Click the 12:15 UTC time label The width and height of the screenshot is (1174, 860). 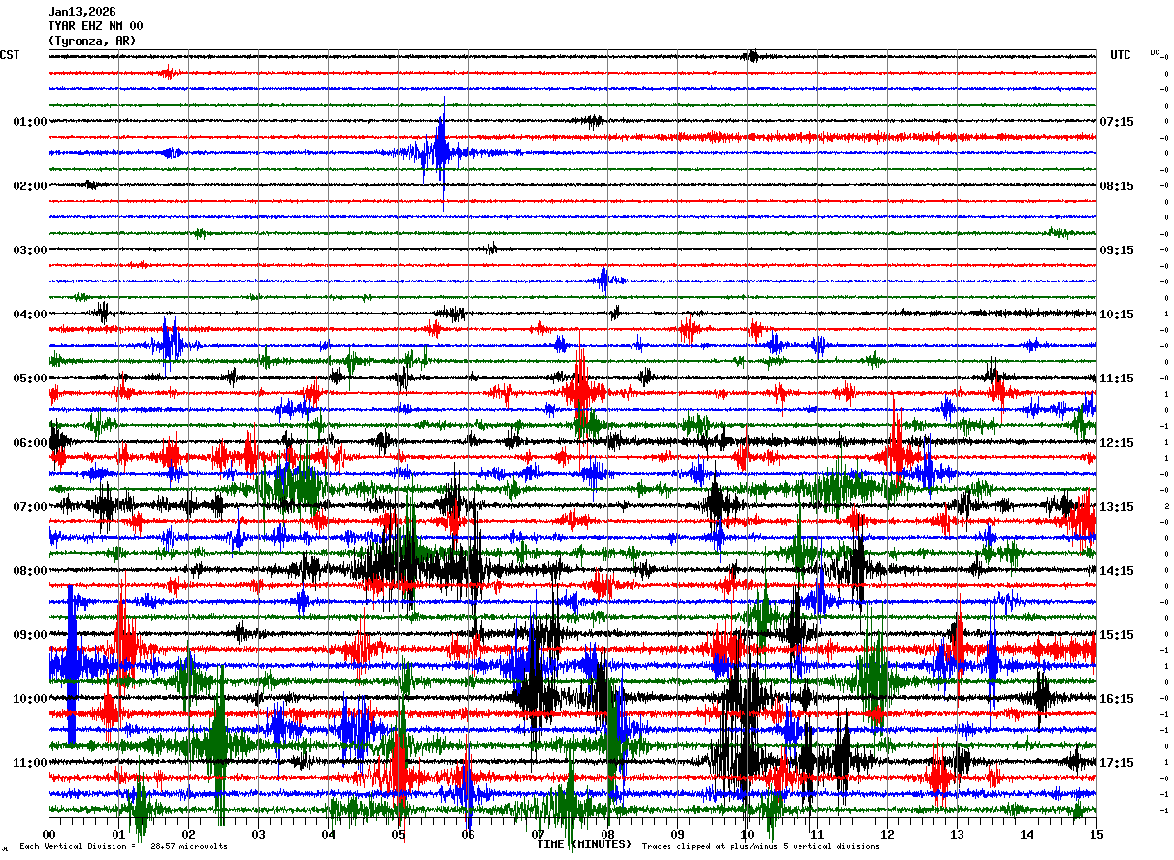pyautogui.click(x=1117, y=443)
